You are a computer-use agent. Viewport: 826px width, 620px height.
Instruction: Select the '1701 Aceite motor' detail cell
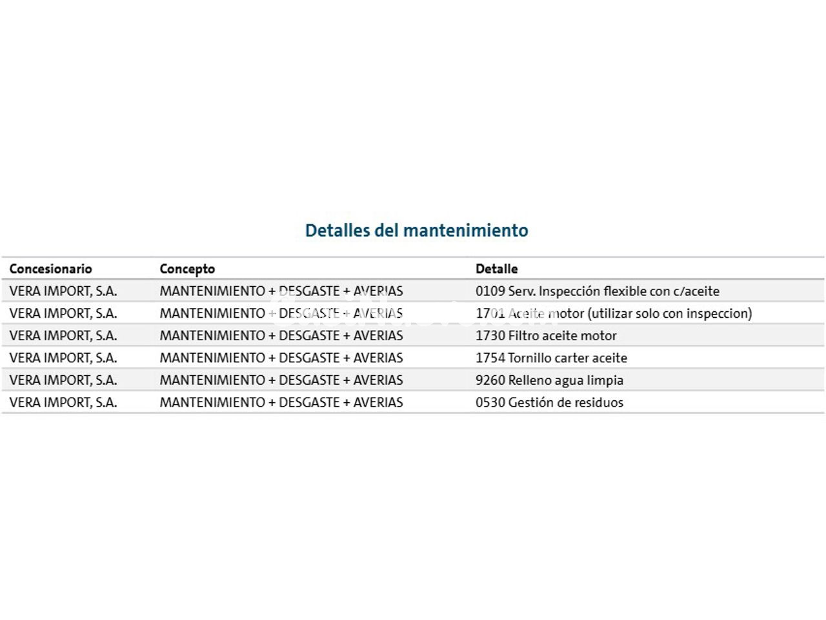613,313
